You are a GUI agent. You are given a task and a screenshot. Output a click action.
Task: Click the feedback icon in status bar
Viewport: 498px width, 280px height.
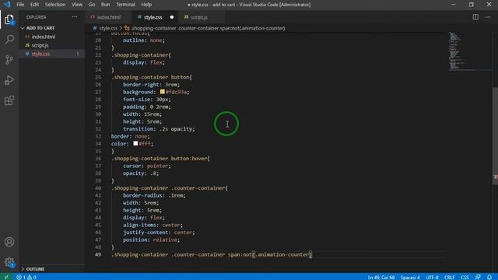478,277
